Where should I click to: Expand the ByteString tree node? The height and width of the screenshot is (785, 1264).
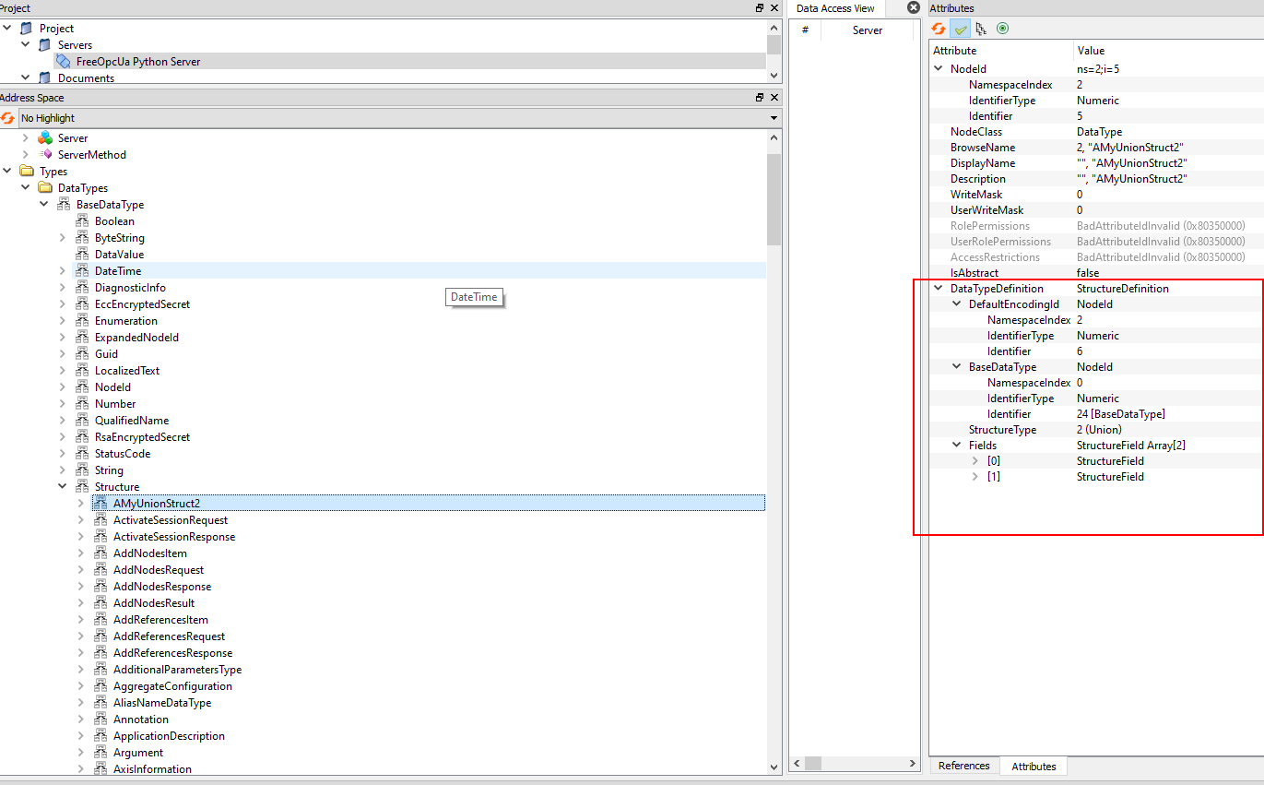point(63,238)
